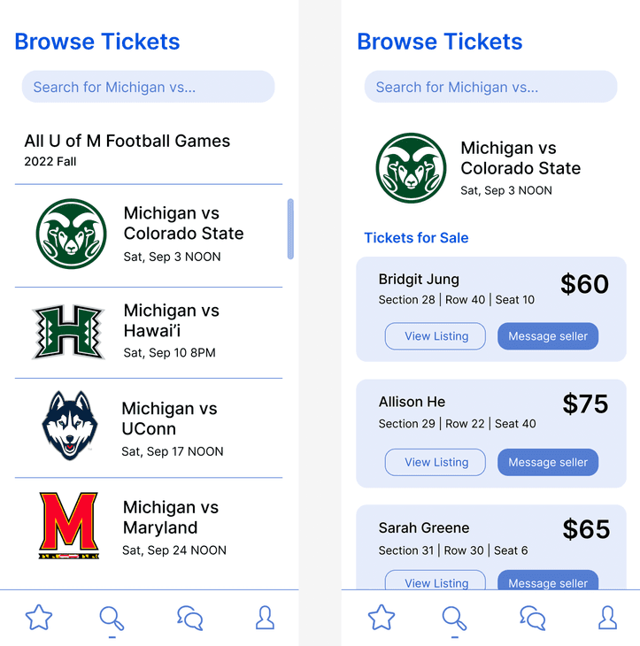Click search field on left Browse Tickets screen
Viewport: 640px width, 646px height.
[149, 87]
